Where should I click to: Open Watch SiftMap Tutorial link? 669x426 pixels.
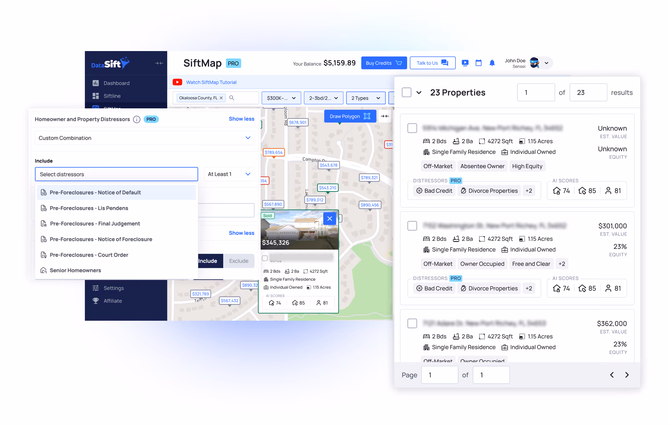[x=211, y=82]
